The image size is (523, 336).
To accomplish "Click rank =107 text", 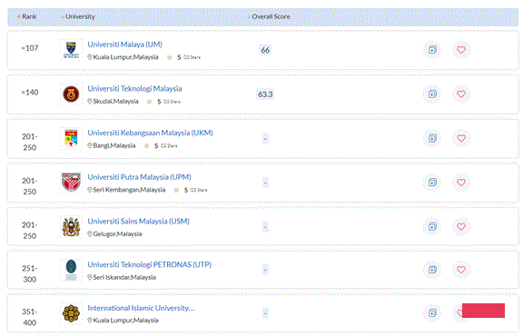I will point(30,48).
